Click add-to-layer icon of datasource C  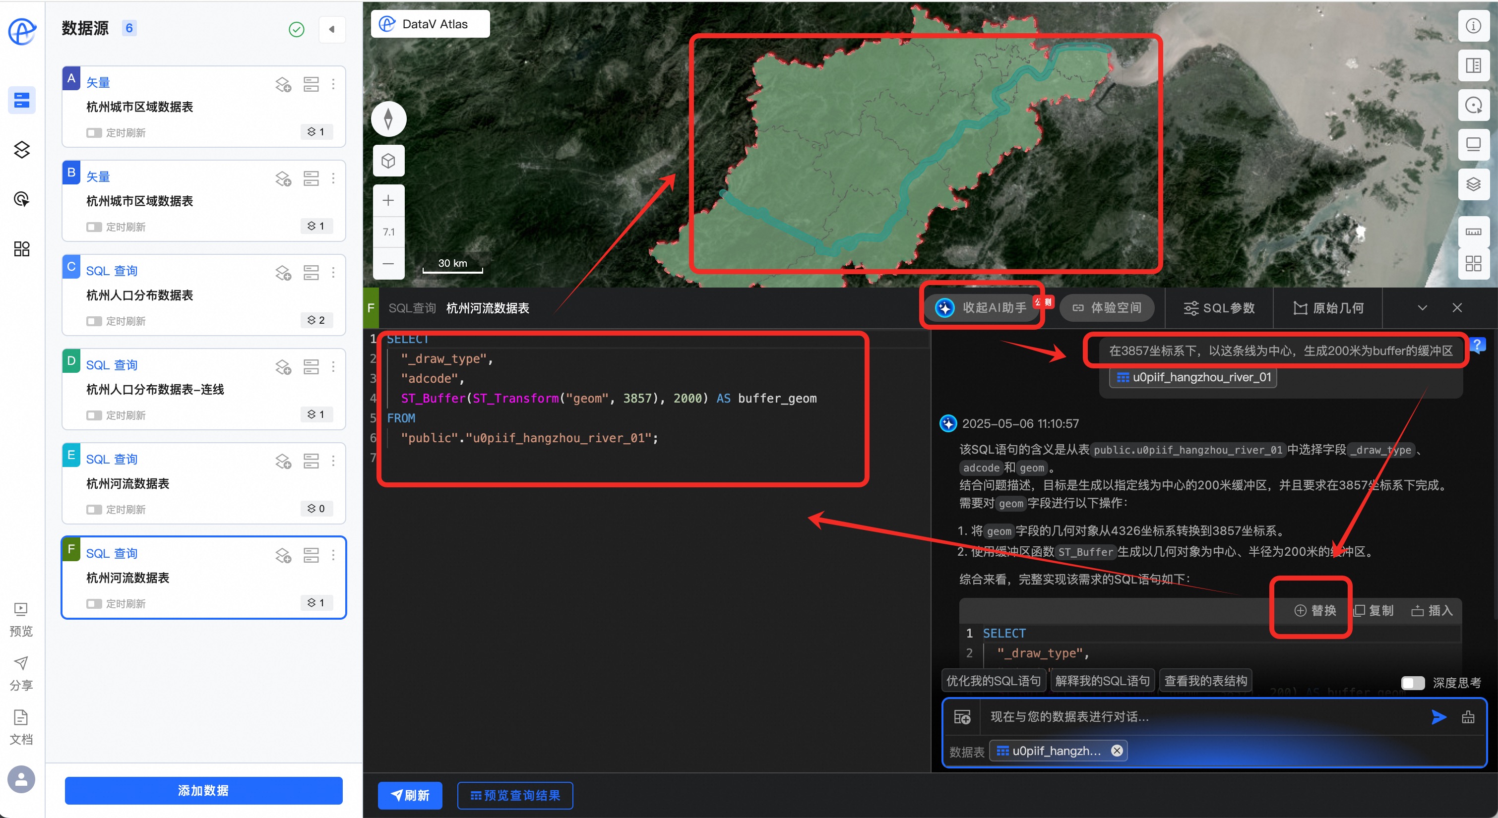pos(283,273)
